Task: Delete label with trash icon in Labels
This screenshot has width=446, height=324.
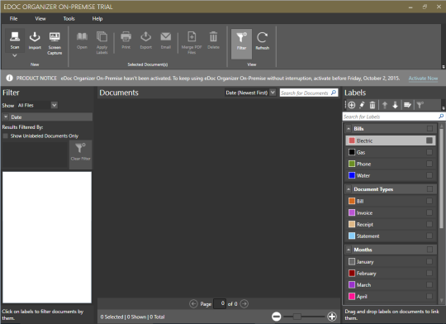Action: click(372, 105)
